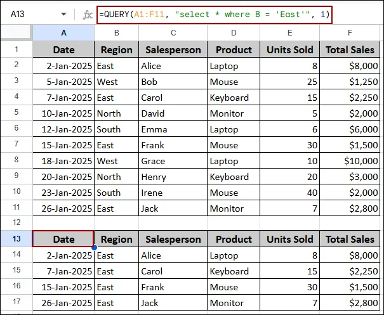Image resolution: width=384 pixels, height=315 pixels.
Task: Click the salesperson cell Irene
Action: pos(173,193)
